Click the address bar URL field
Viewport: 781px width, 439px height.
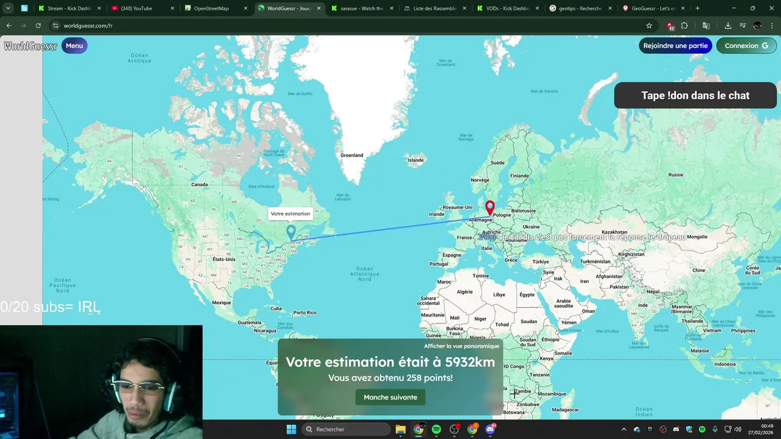[x=342, y=26]
